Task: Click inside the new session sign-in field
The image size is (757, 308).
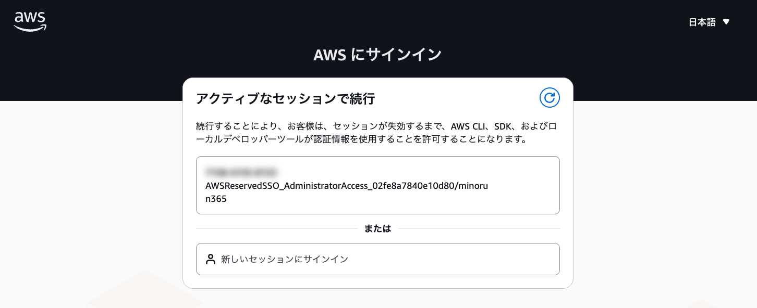Action: [378, 259]
